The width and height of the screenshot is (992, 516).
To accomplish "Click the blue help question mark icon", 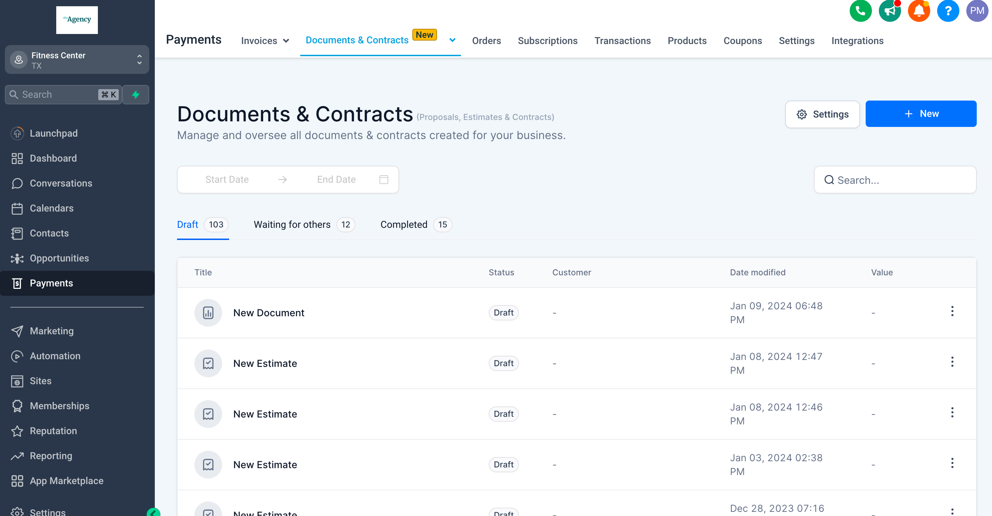I will pyautogui.click(x=948, y=11).
